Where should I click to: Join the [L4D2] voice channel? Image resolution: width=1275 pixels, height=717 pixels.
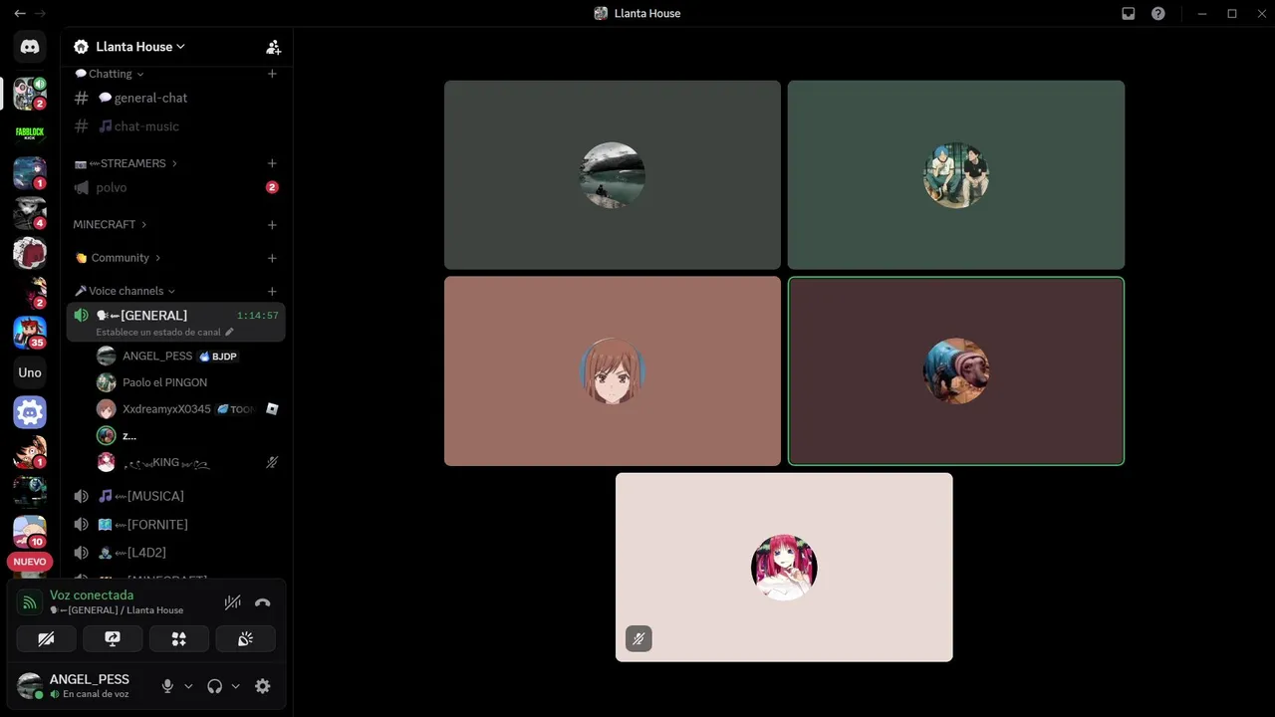click(175, 553)
